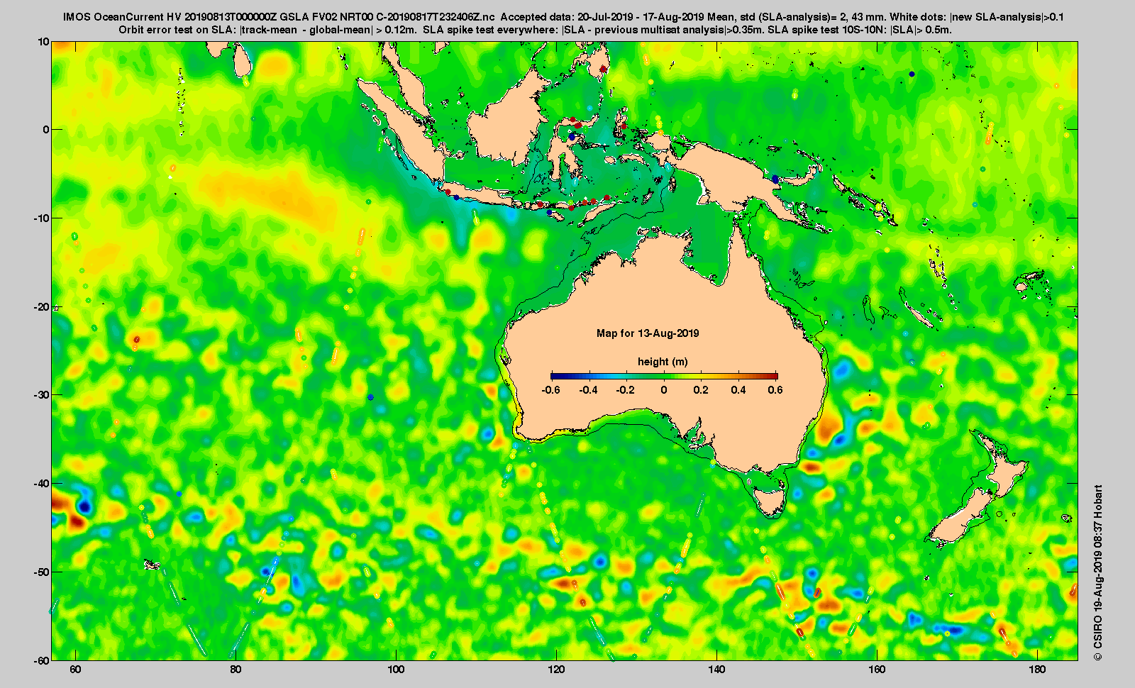Click the sea-level height colorbar

[x=664, y=376]
